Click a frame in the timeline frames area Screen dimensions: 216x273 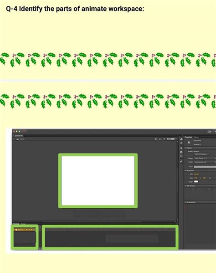110,238
